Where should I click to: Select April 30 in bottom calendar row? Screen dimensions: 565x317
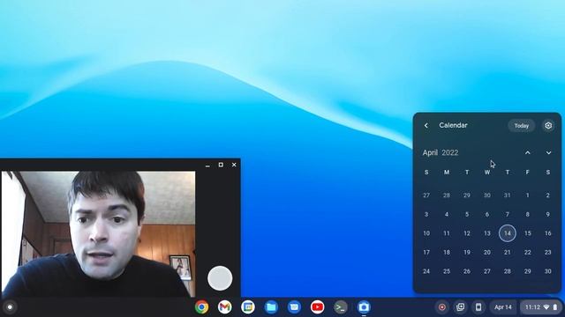click(547, 271)
